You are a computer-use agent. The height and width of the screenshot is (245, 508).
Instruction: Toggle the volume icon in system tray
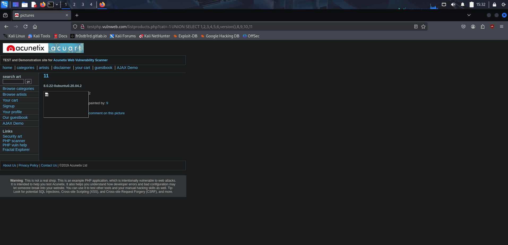453,5
